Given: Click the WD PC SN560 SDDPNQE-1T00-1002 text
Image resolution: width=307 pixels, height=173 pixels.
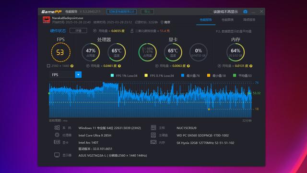Looking at the screenshot, I should 202,136.
